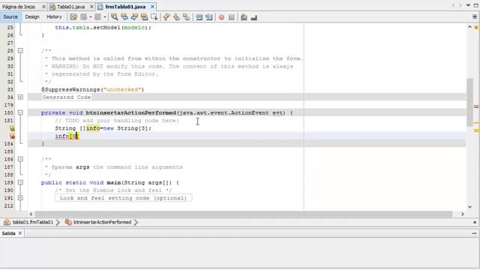Switch to Design view
Screen dimensions: 480x270
coord(32,17)
